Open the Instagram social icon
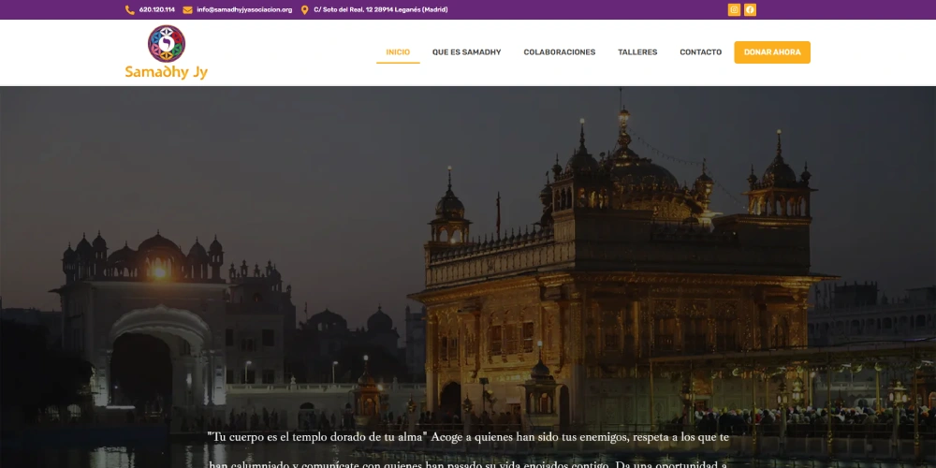936x468 pixels. 734,10
